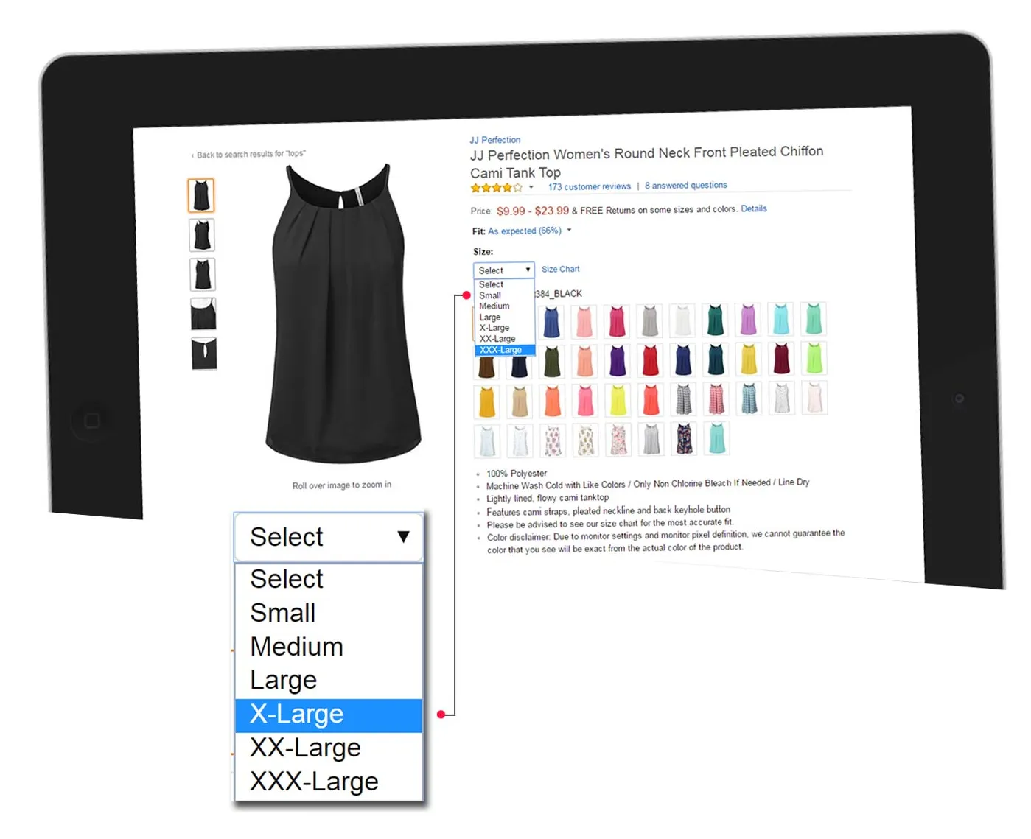
Task: Expand the Fit As expected arrow
Action: 569,231
